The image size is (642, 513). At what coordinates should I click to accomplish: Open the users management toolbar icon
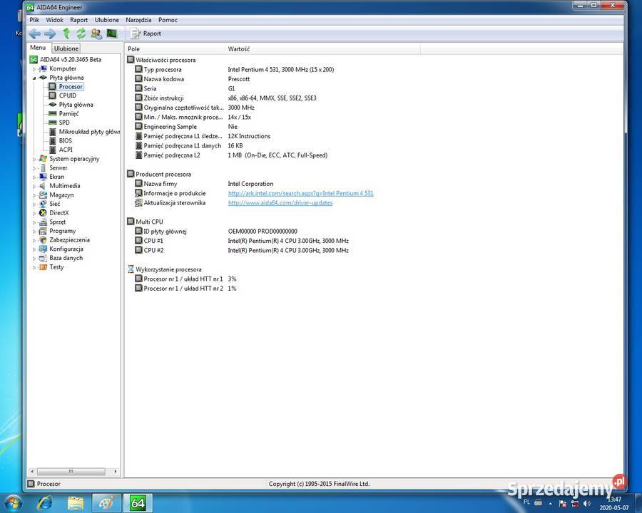point(96,33)
